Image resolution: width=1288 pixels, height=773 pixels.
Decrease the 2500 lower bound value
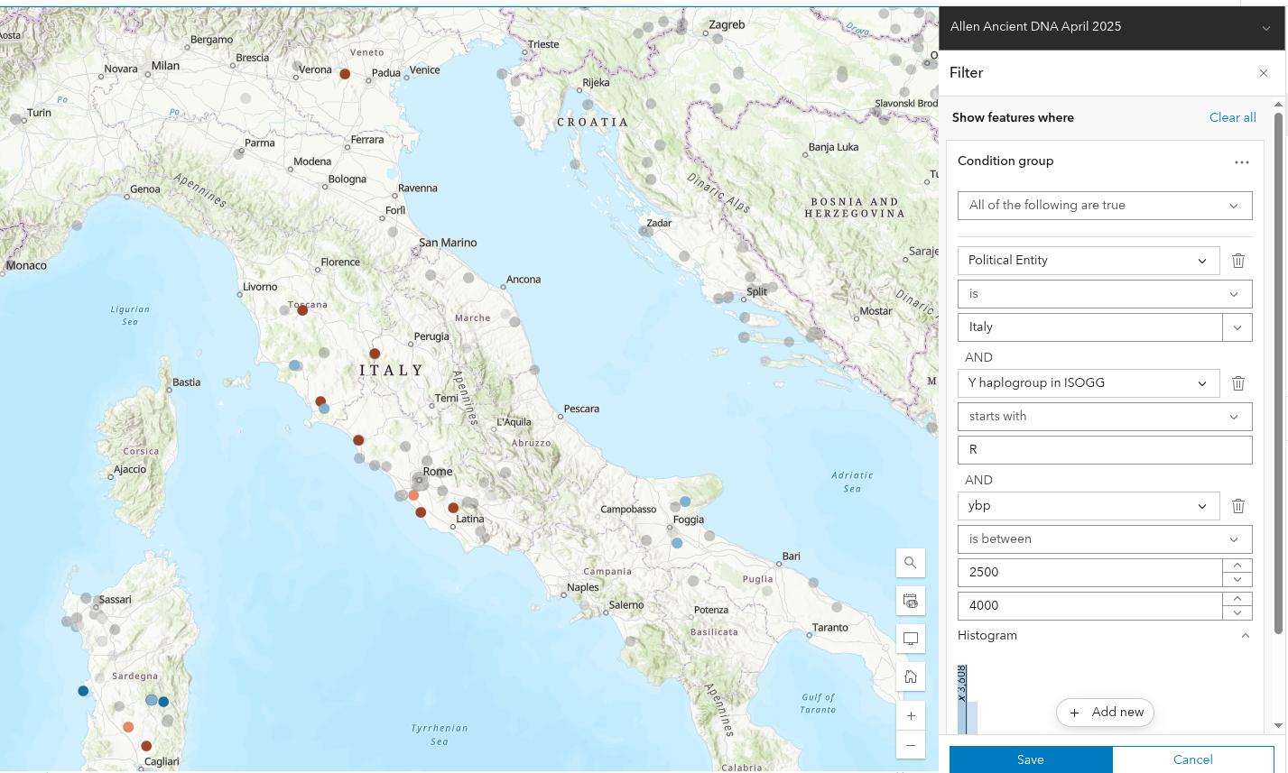pos(1237,579)
